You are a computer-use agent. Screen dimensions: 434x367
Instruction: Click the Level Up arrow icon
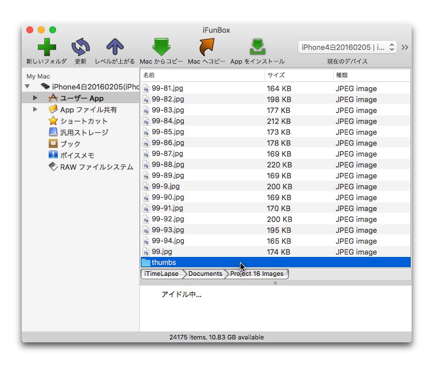pyautogui.click(x=115, y=46)
